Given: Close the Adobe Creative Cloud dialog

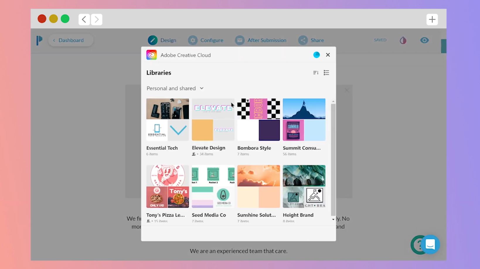Looking at the screenshot, I should [328, 55].
